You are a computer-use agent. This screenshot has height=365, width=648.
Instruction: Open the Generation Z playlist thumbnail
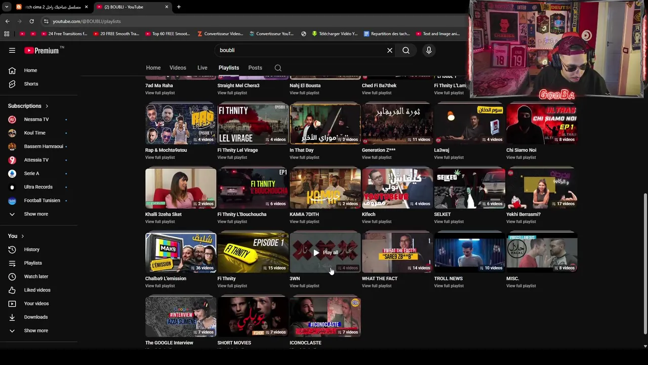(x=397, y=124)
